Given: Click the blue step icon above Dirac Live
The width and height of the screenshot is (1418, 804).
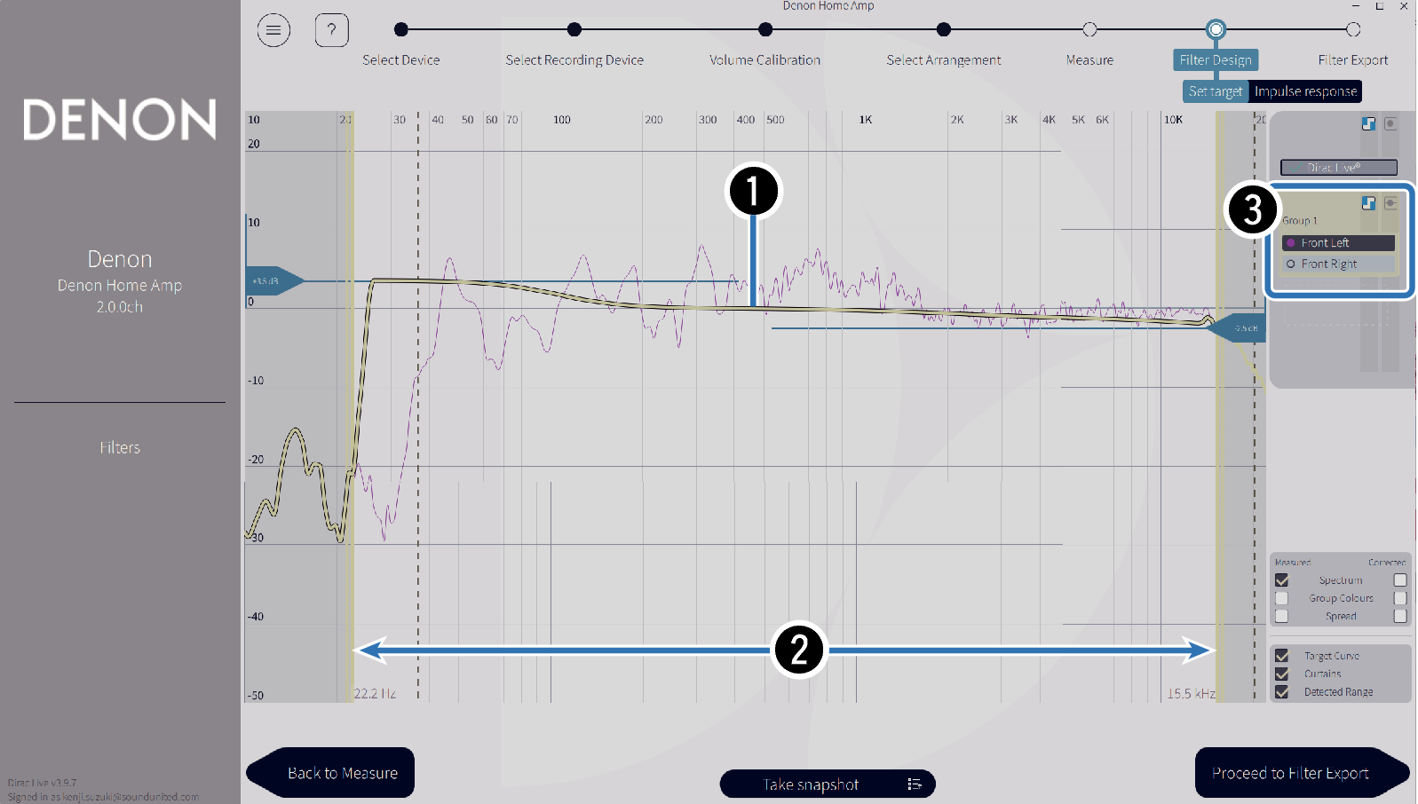Looking at the screenshot, I should pyautogui.click(x=1368, y=124).
